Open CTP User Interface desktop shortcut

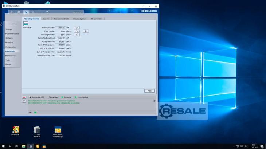tap(37, 132)
